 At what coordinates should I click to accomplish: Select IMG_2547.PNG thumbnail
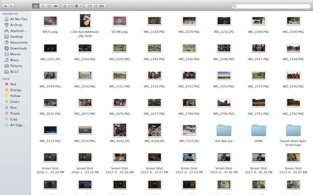click(x=258, y=48)
